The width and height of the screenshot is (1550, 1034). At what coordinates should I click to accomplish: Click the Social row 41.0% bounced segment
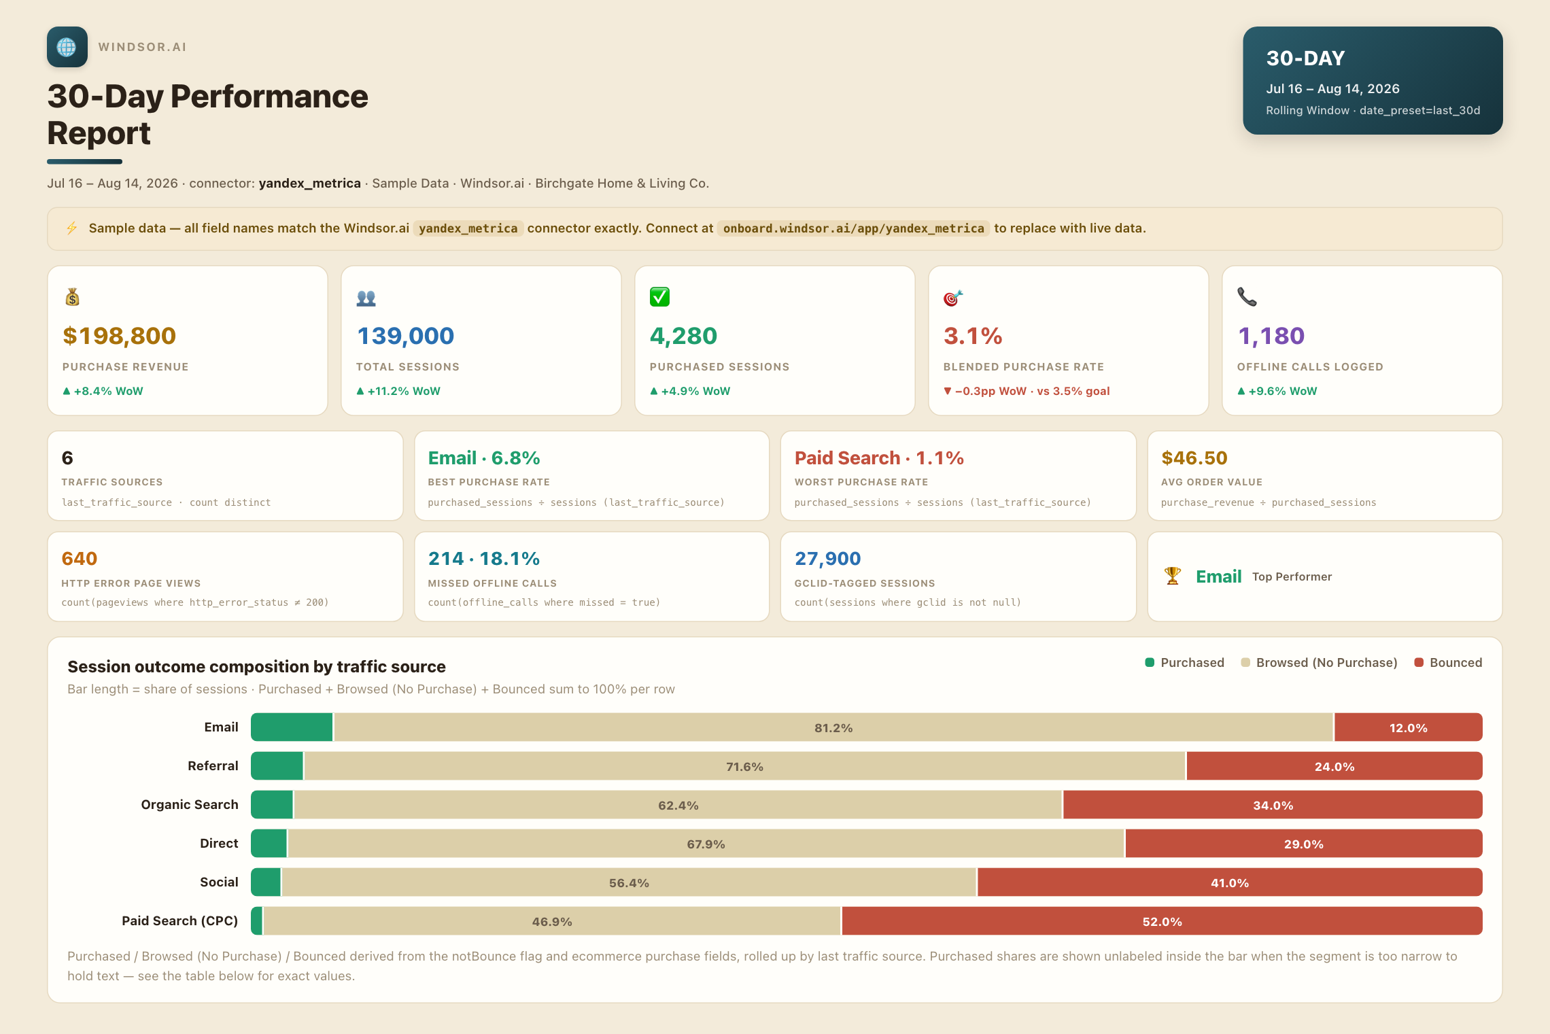1230,882
